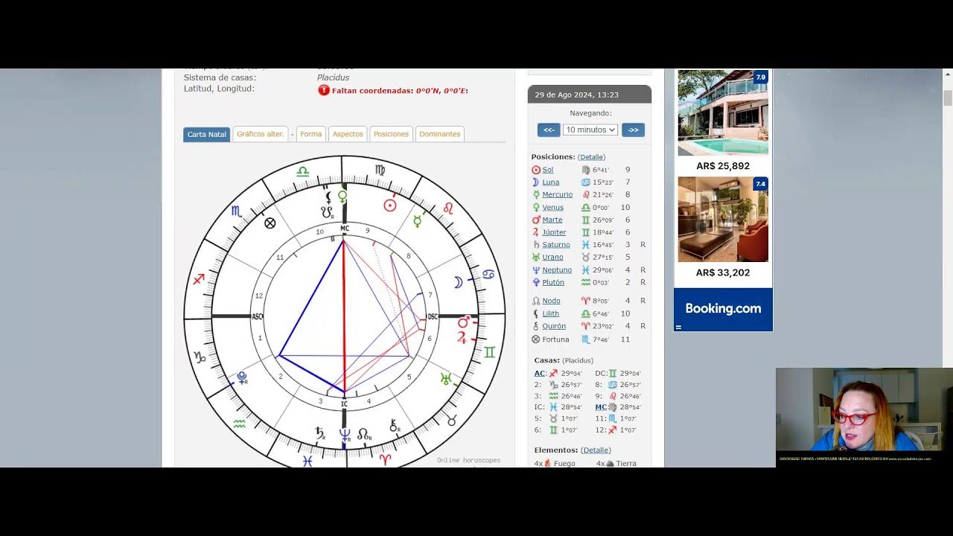
Task: Open the 10 minutos interval dropdown
Action: point(589,130)
